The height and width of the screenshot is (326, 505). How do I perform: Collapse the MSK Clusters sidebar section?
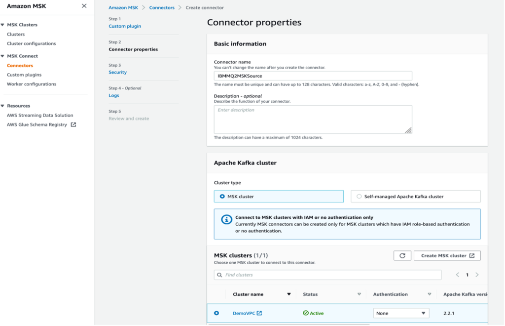click(3, 24)
